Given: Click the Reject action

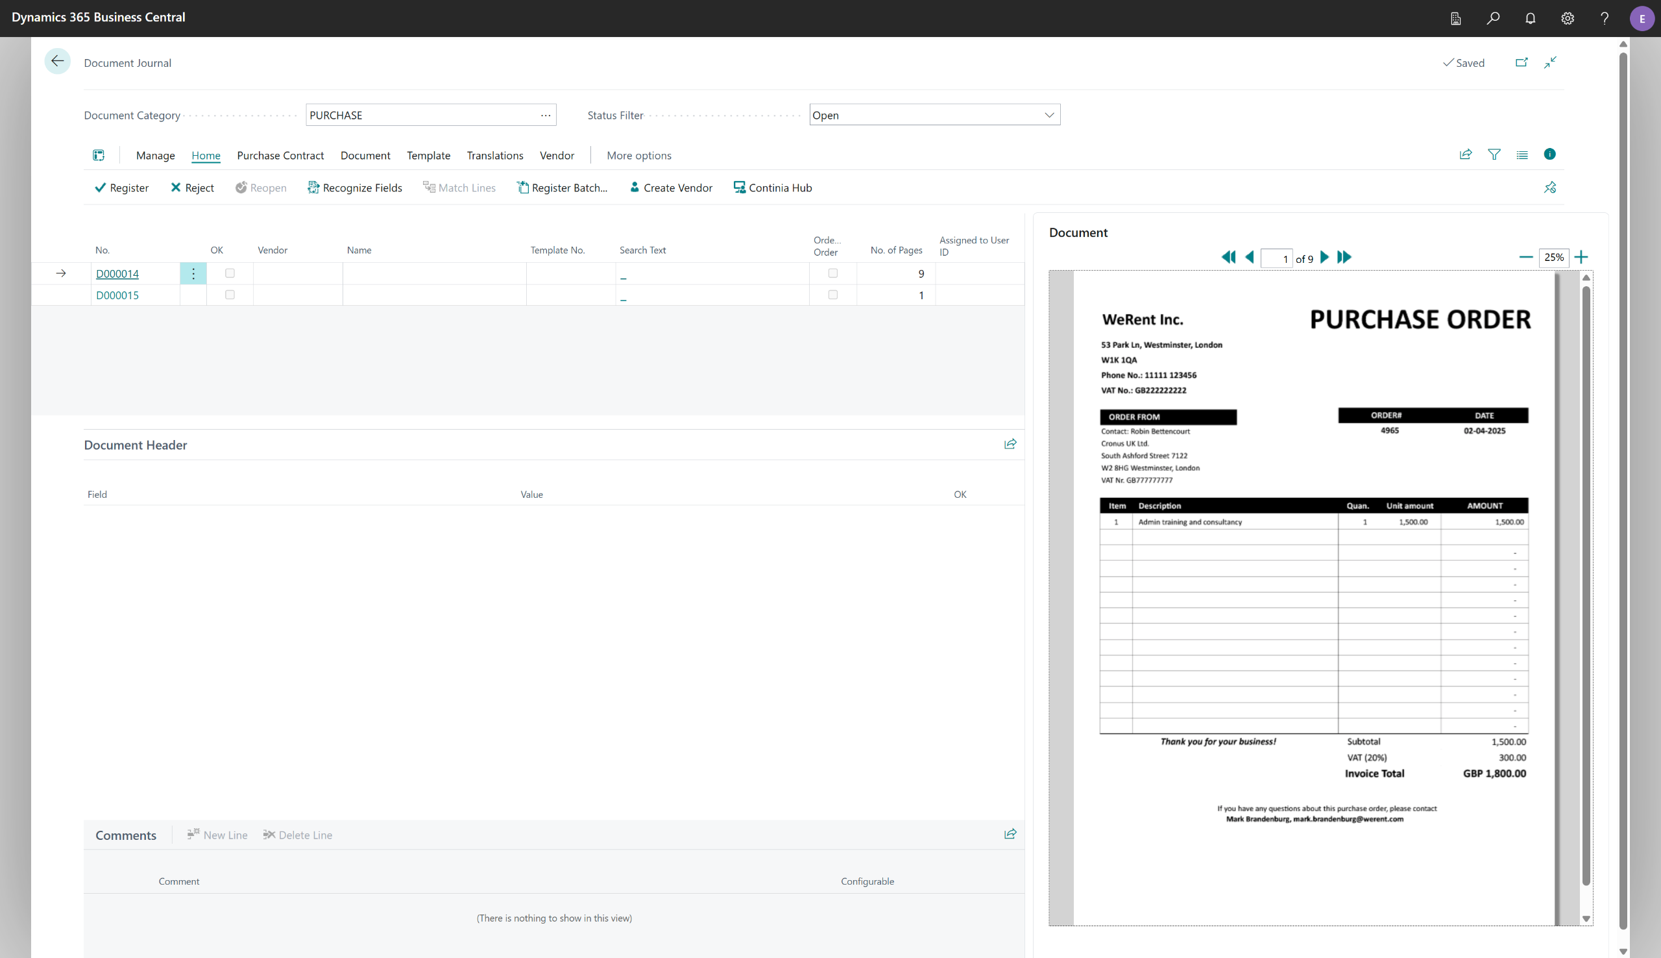Looking at the screenshot, I should click(x=192, y=188).
